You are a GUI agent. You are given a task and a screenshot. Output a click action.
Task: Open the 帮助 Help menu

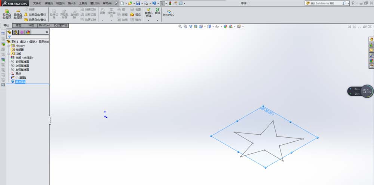tap(107, 3)
